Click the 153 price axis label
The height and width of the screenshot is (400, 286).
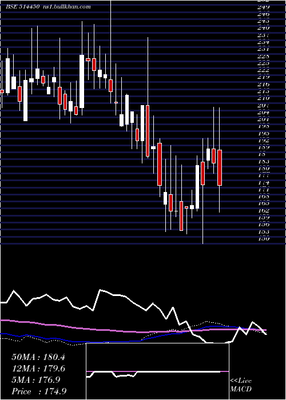tap(263, 232)
